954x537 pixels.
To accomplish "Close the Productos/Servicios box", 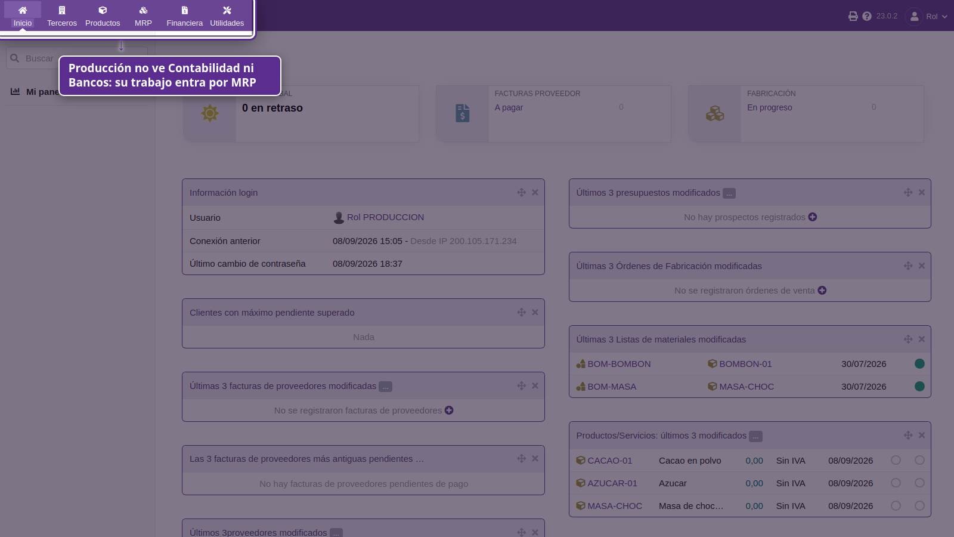I will (922, 435).
